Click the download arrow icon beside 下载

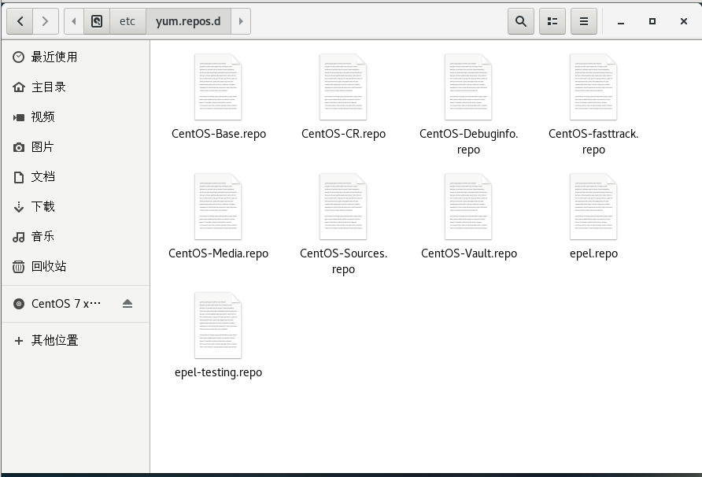pos(18,207)
